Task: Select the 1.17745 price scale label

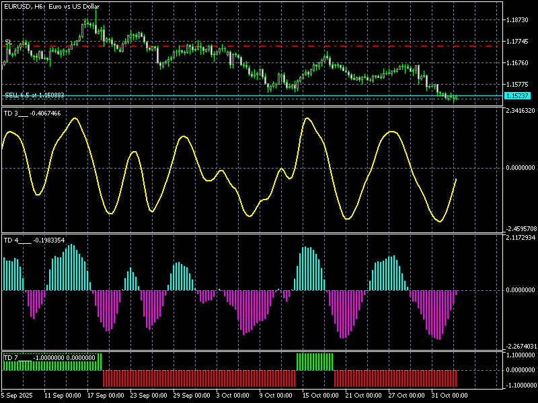Action: coord(517,42)
